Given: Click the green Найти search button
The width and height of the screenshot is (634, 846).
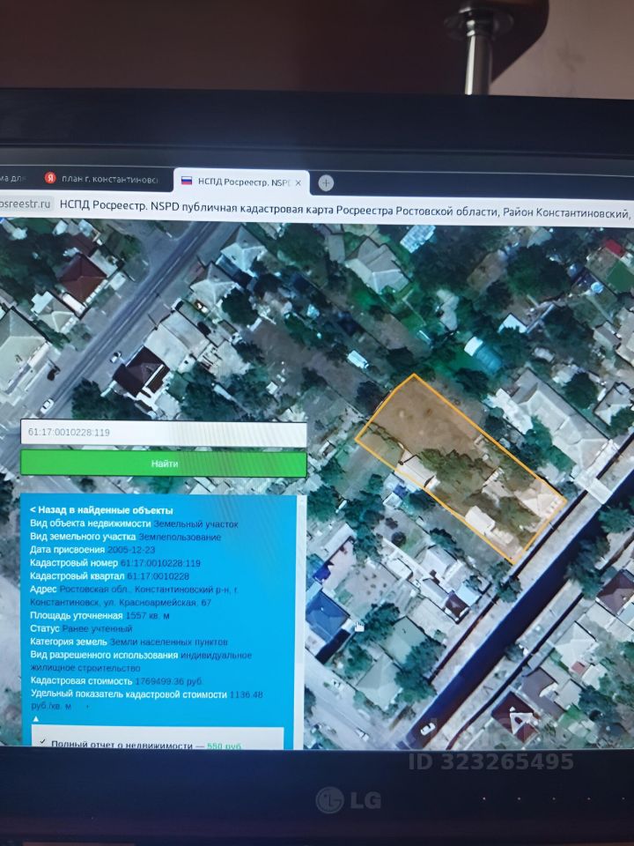Looking at the screenshot, I should pyautogui.click(x=164, y=464).
